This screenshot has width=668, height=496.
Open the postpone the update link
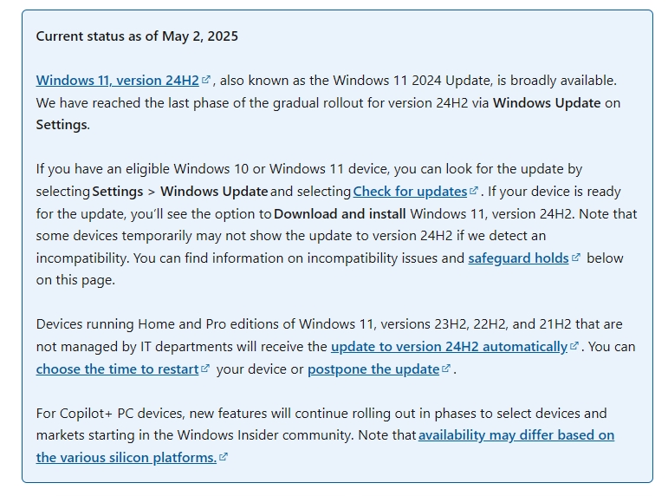coord(373,369)
